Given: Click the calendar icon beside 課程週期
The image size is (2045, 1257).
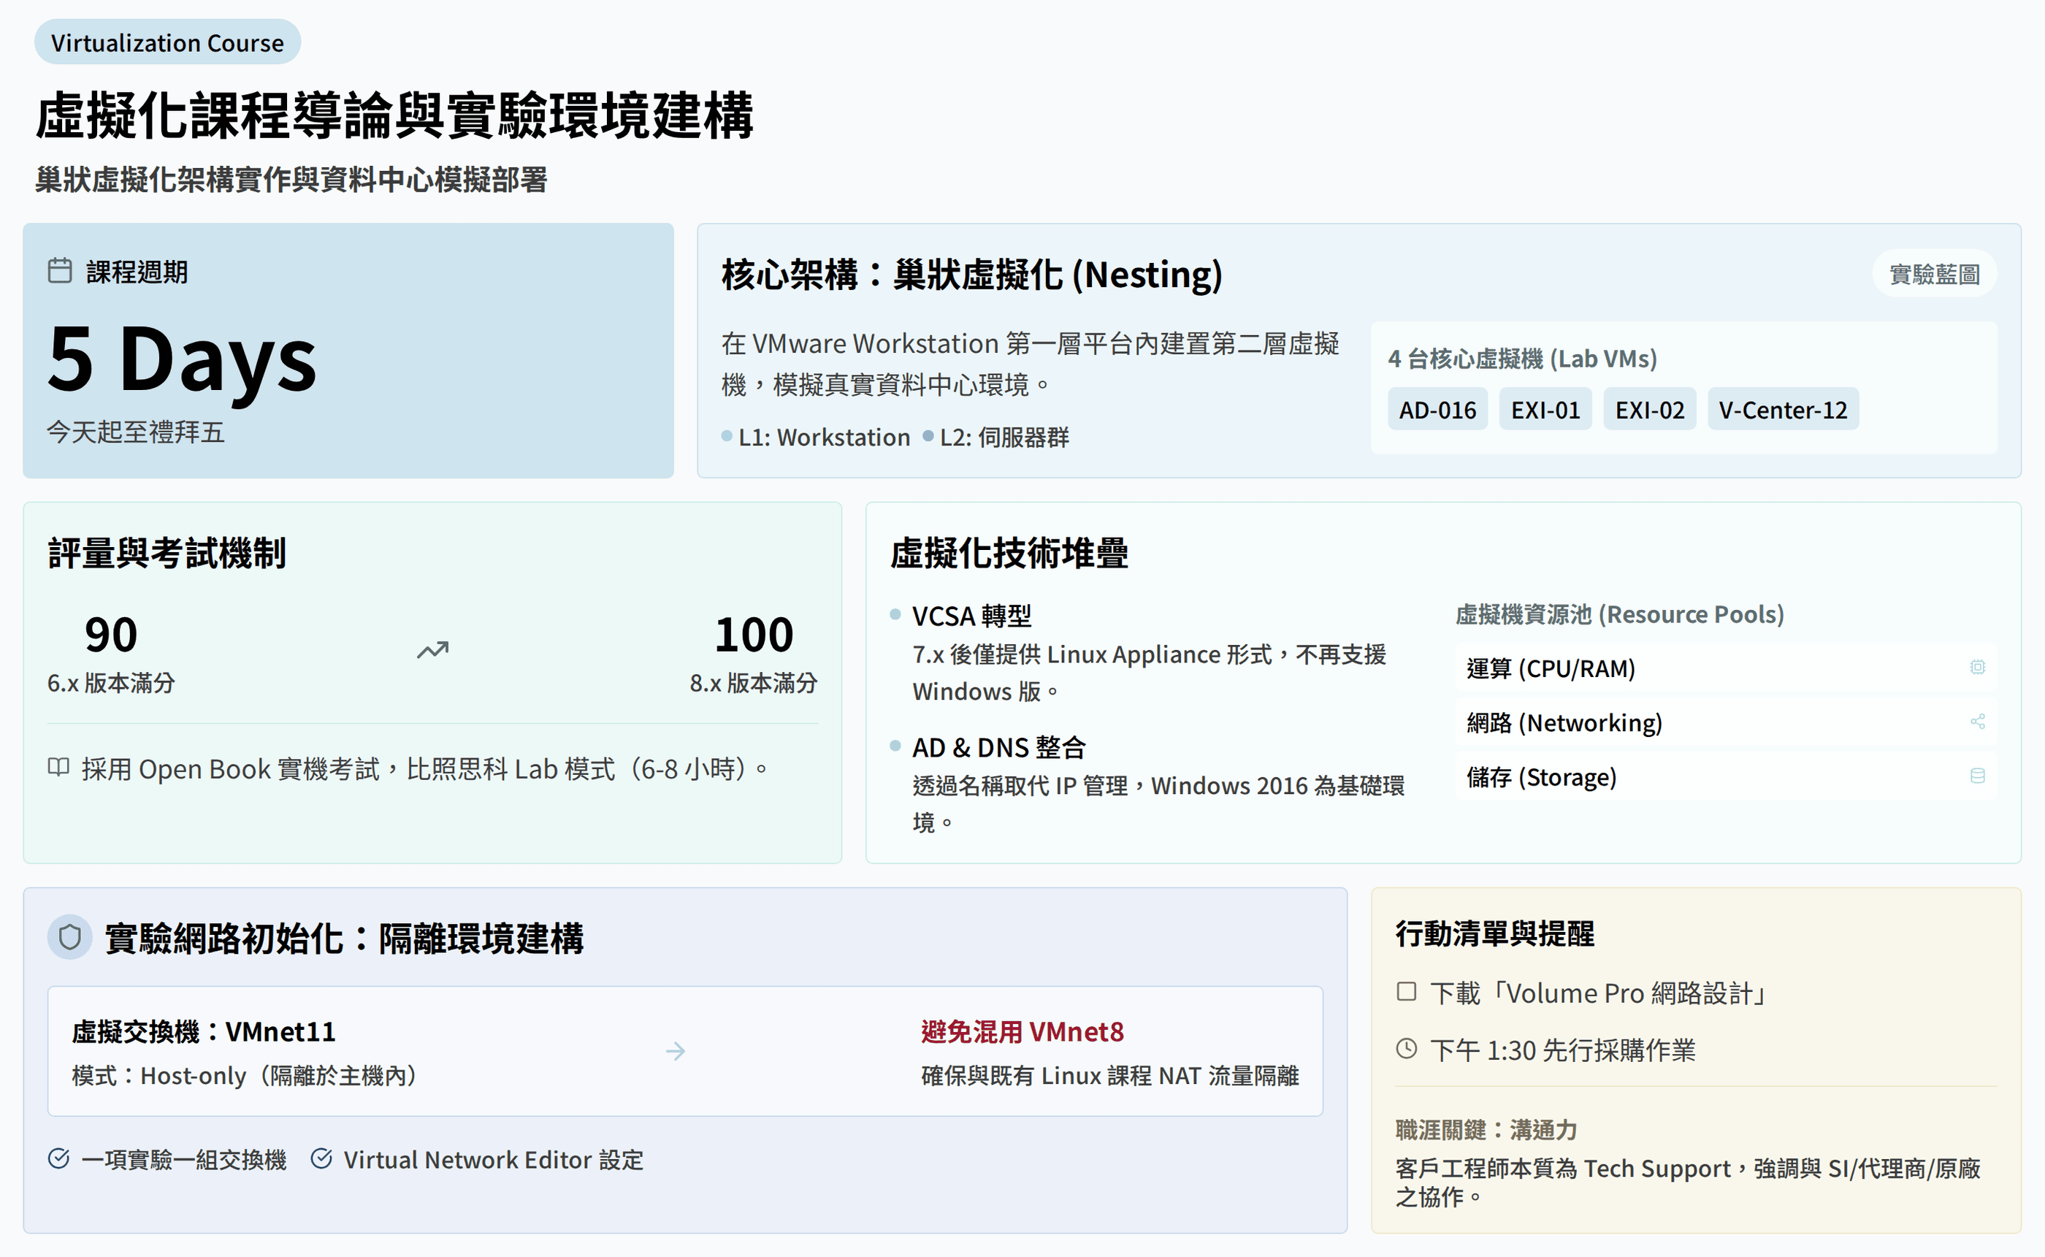Looking at the screenshot, I should pyautogui.click(x=60, y=271).
